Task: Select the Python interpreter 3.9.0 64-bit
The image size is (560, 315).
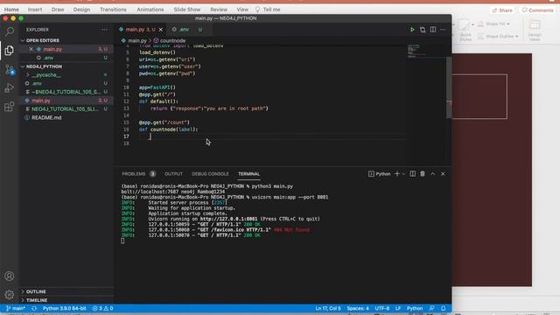Action: (64, 308)
